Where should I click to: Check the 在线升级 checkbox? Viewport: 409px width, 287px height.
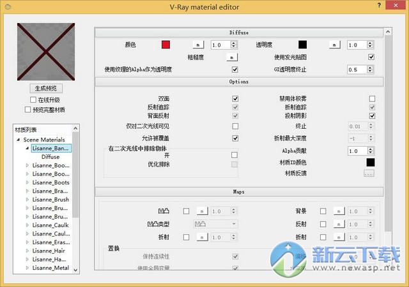pos(33,99)
